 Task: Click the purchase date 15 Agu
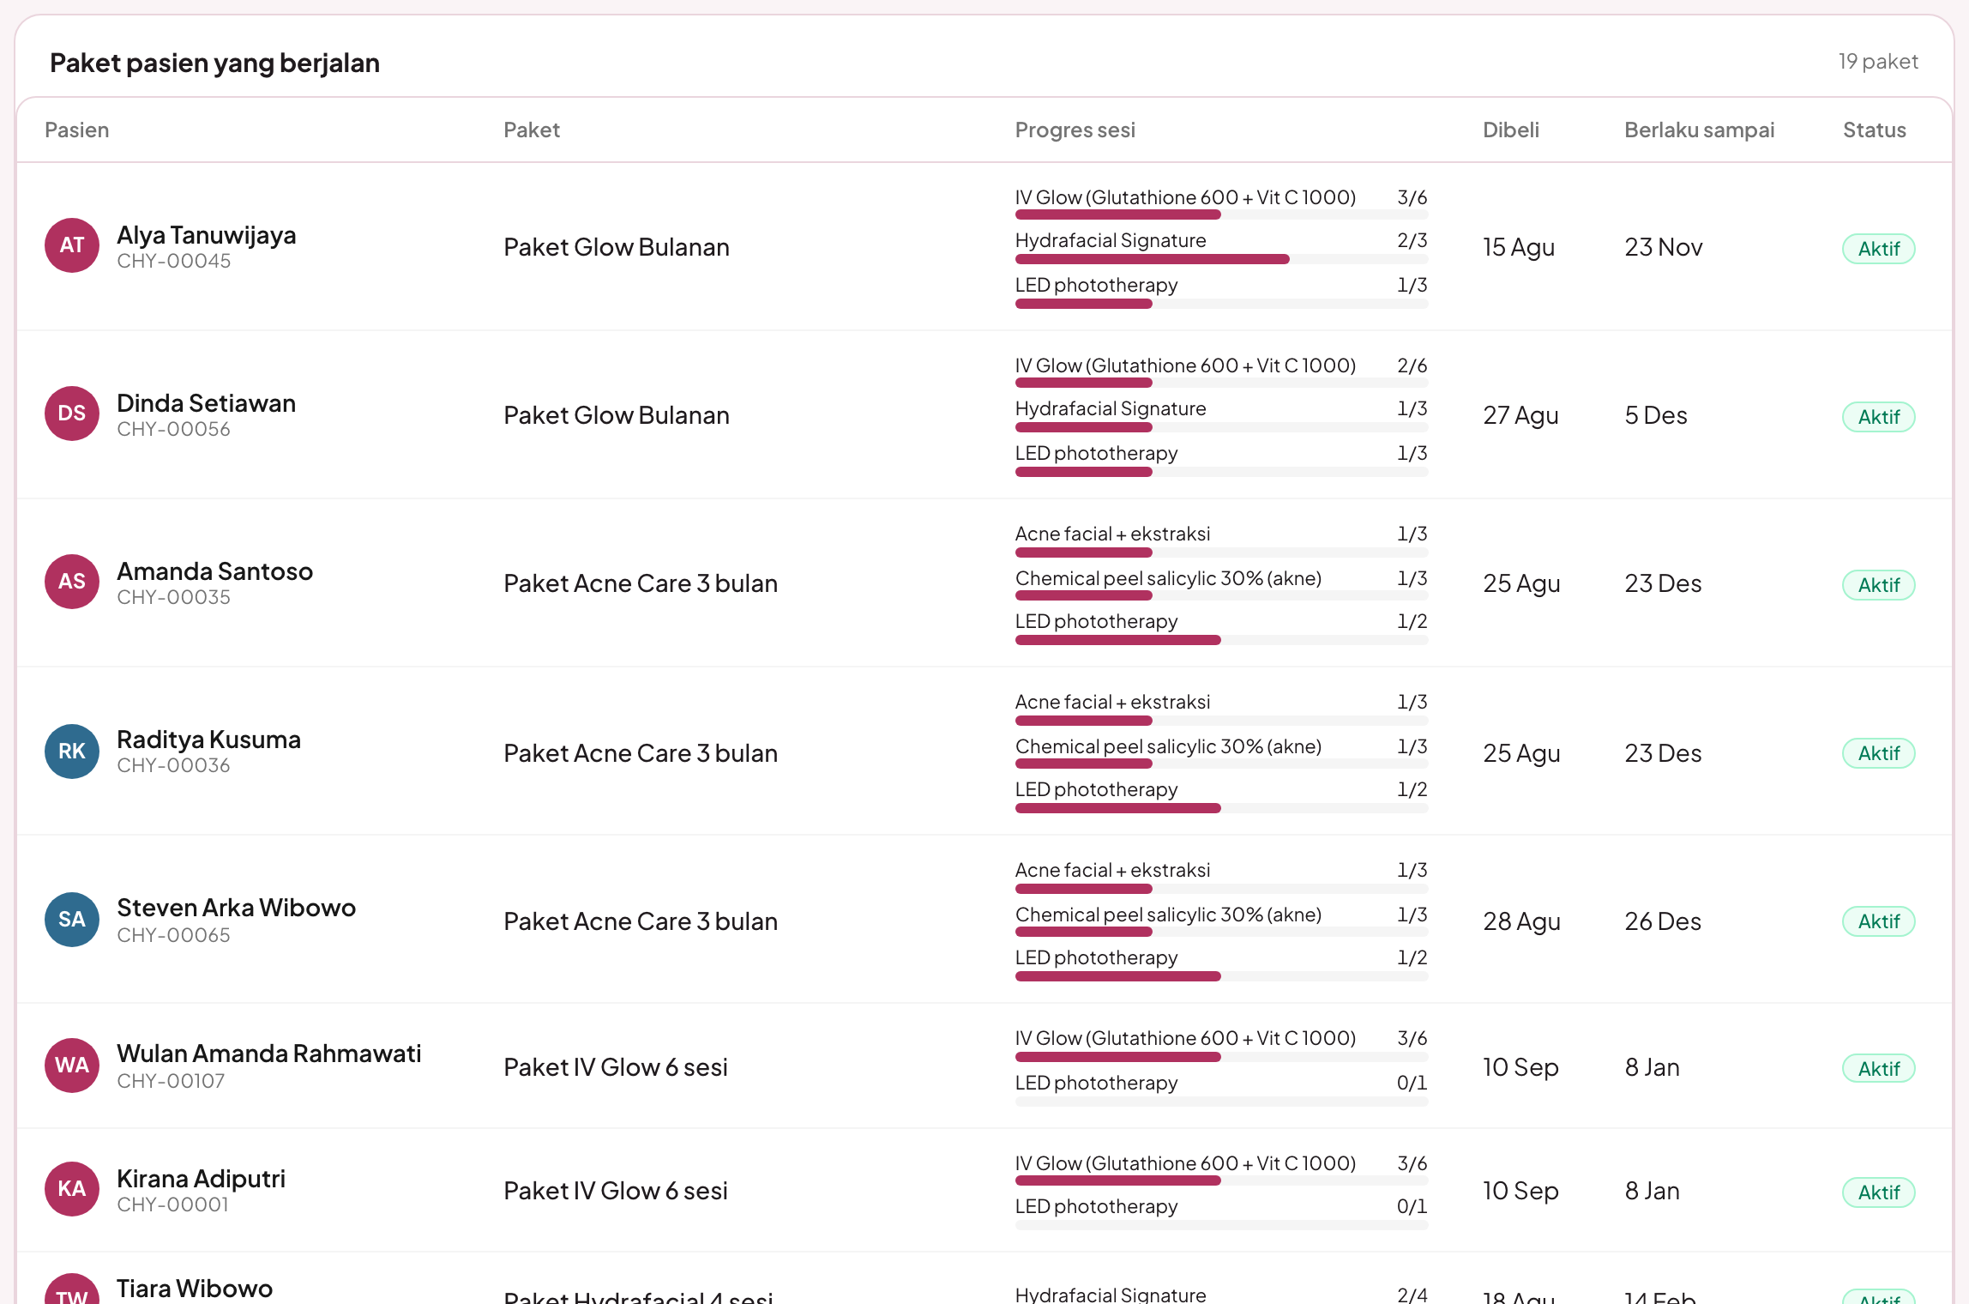click(x=1519, y=247)
